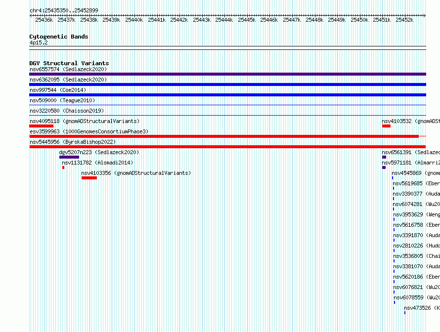The height and width of the screenshot is (332, 440).
Task: Click the DGV Structural Variants track title
Action: (69, 63)
